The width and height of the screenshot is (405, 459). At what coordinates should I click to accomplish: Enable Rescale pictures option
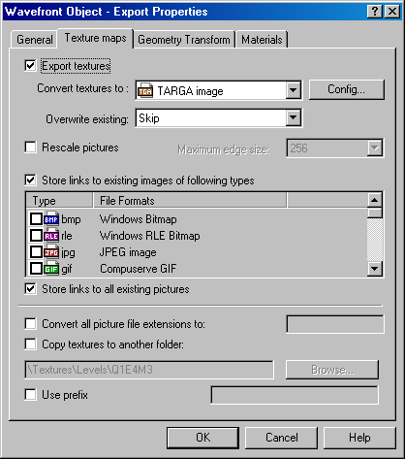click(x=30, y=148)
